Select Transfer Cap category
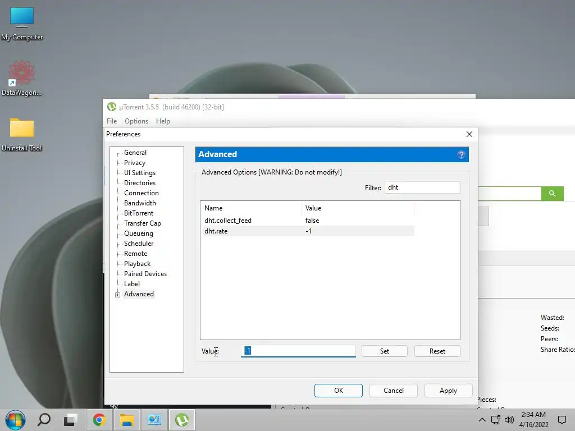 (142, 223)
